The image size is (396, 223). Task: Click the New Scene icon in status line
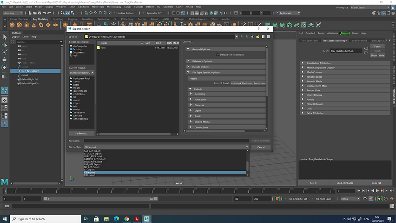[30, 13]
